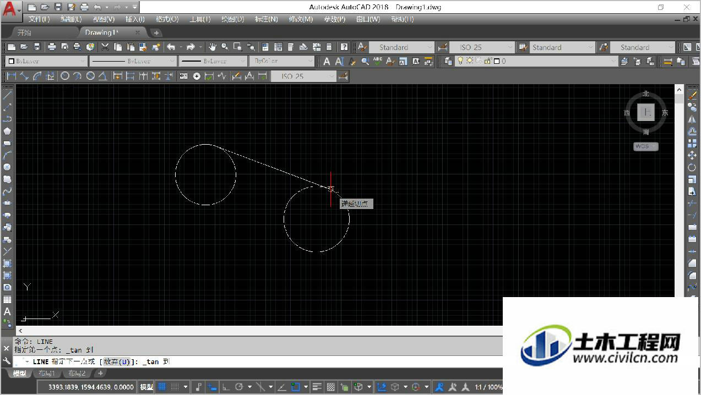Toggle object snap in status bar
Screen dimensions: 701x395
click(295, 387)
